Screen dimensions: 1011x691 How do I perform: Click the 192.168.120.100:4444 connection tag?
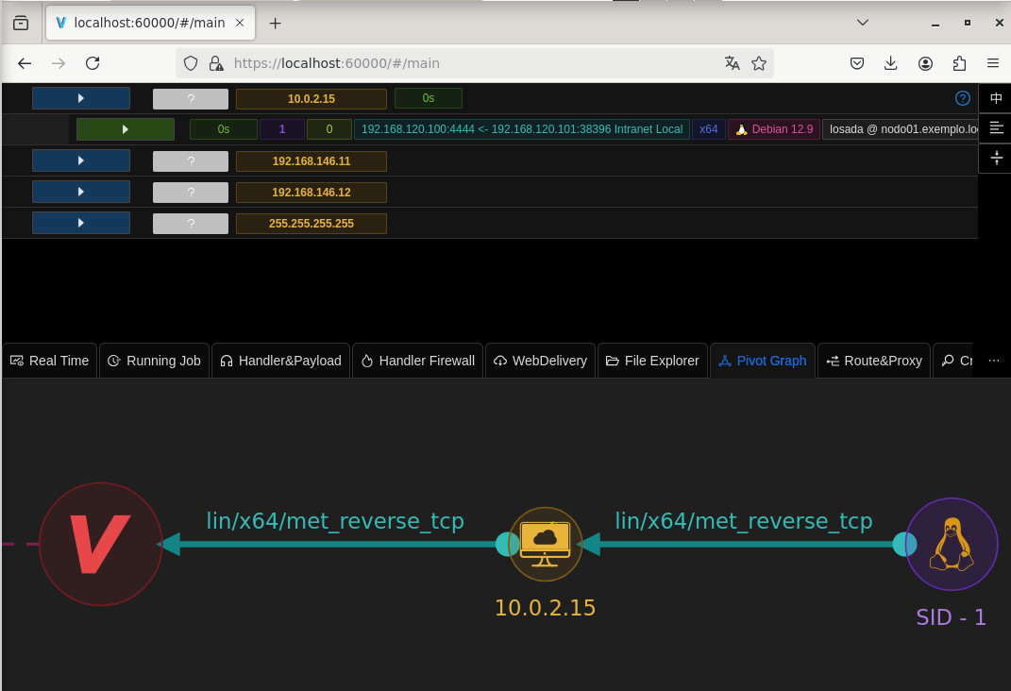[522, 129]
